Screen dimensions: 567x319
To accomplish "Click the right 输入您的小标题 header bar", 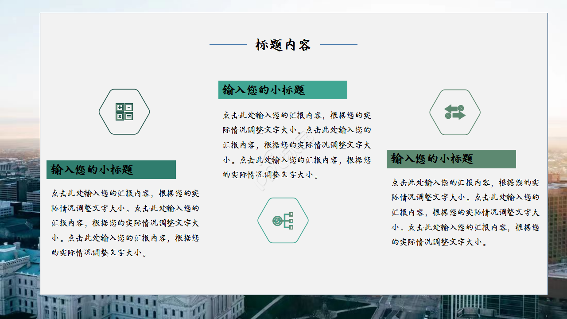I will coord(452,159).
